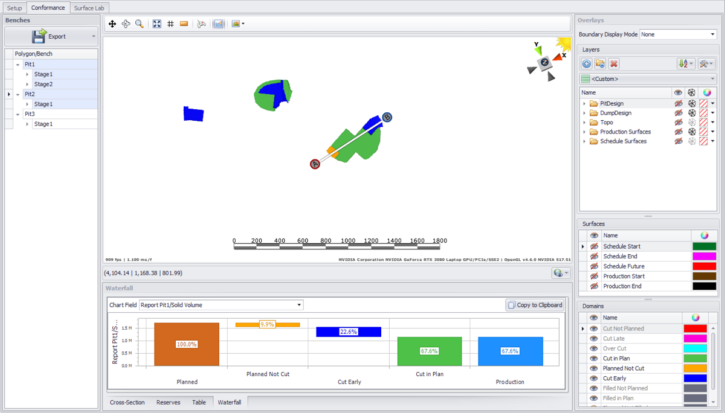Expand the Production Surfaces layer folder

point(584,132)
